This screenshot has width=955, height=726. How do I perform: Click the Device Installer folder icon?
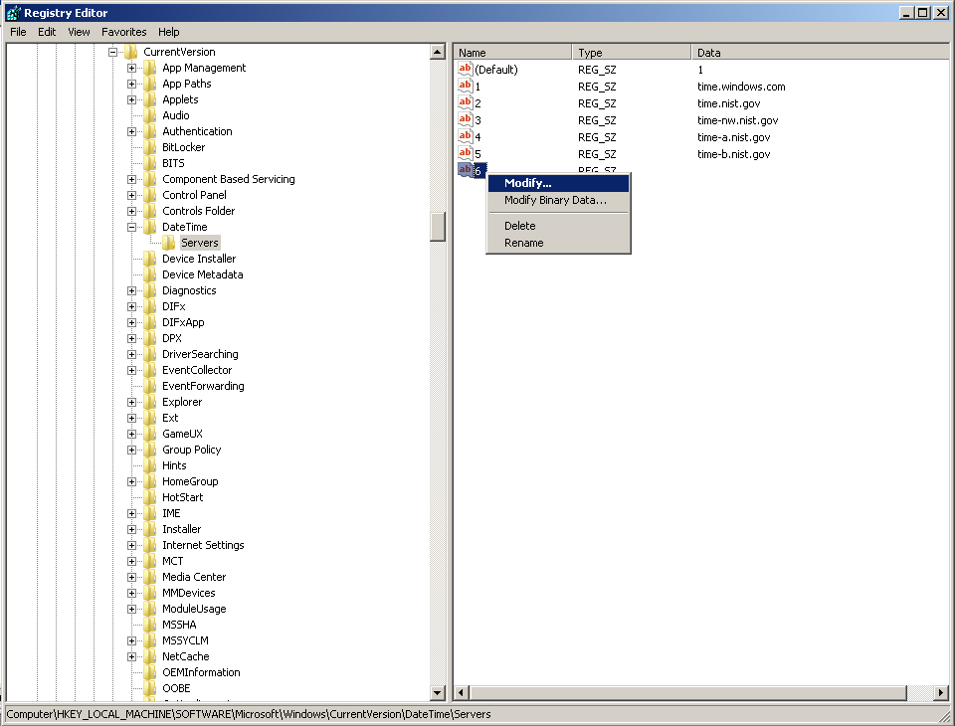[x=150, y=259]
